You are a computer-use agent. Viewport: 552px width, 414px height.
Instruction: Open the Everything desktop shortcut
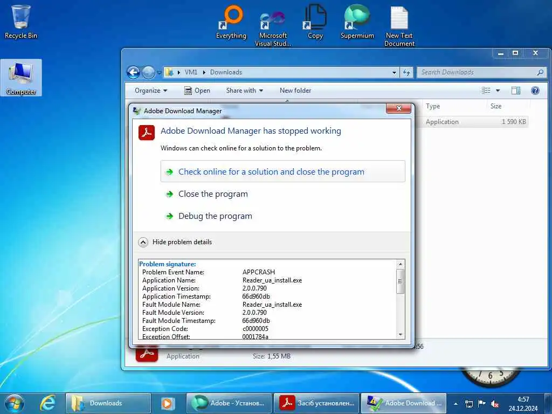click(231, 22)
